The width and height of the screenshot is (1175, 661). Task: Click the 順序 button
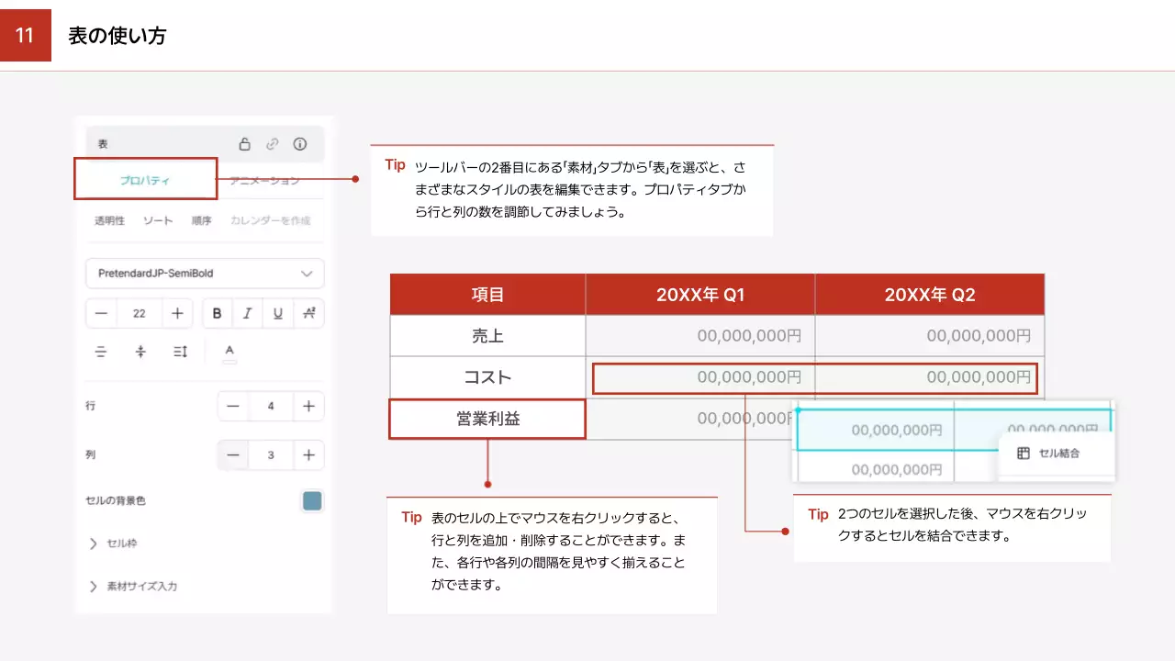coord(201,220)
